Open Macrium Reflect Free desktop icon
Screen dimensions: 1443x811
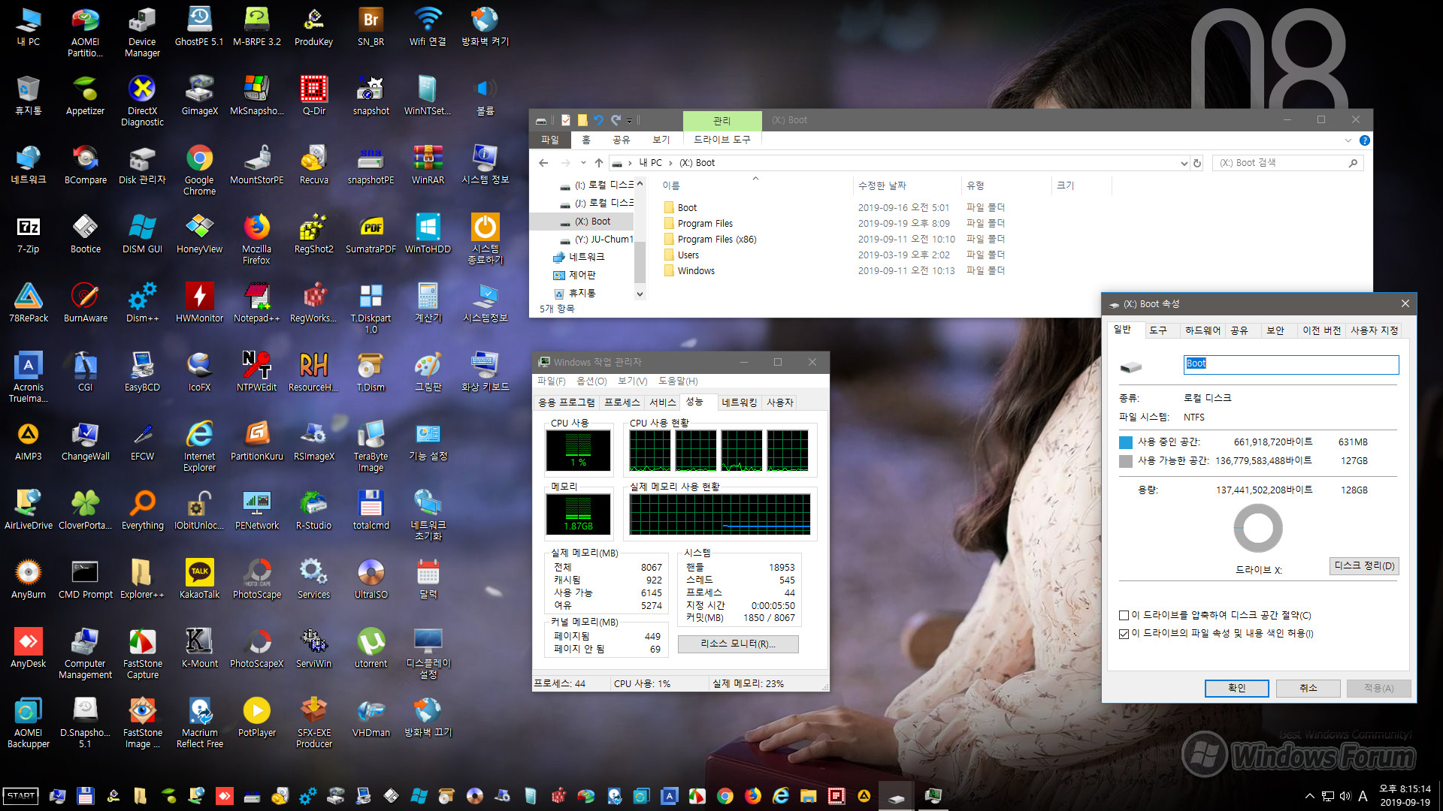coord(199,723)
